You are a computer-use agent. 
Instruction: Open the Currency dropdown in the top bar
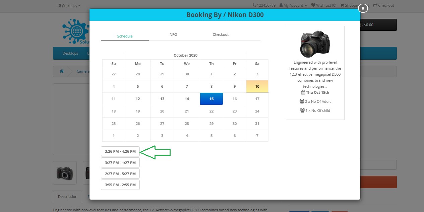[x=69, y=5]
